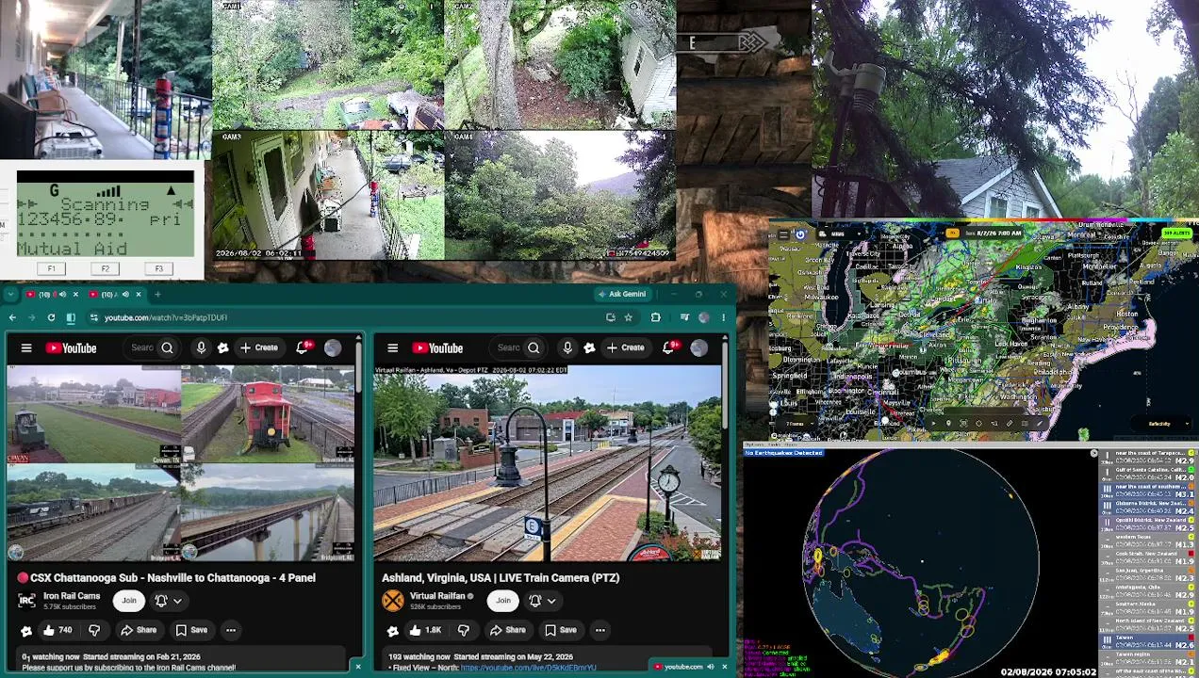The height and width of the screenshot is (678, 1199).
Task: Share the CSX Chattanooga video
Action: click(139, 630)
